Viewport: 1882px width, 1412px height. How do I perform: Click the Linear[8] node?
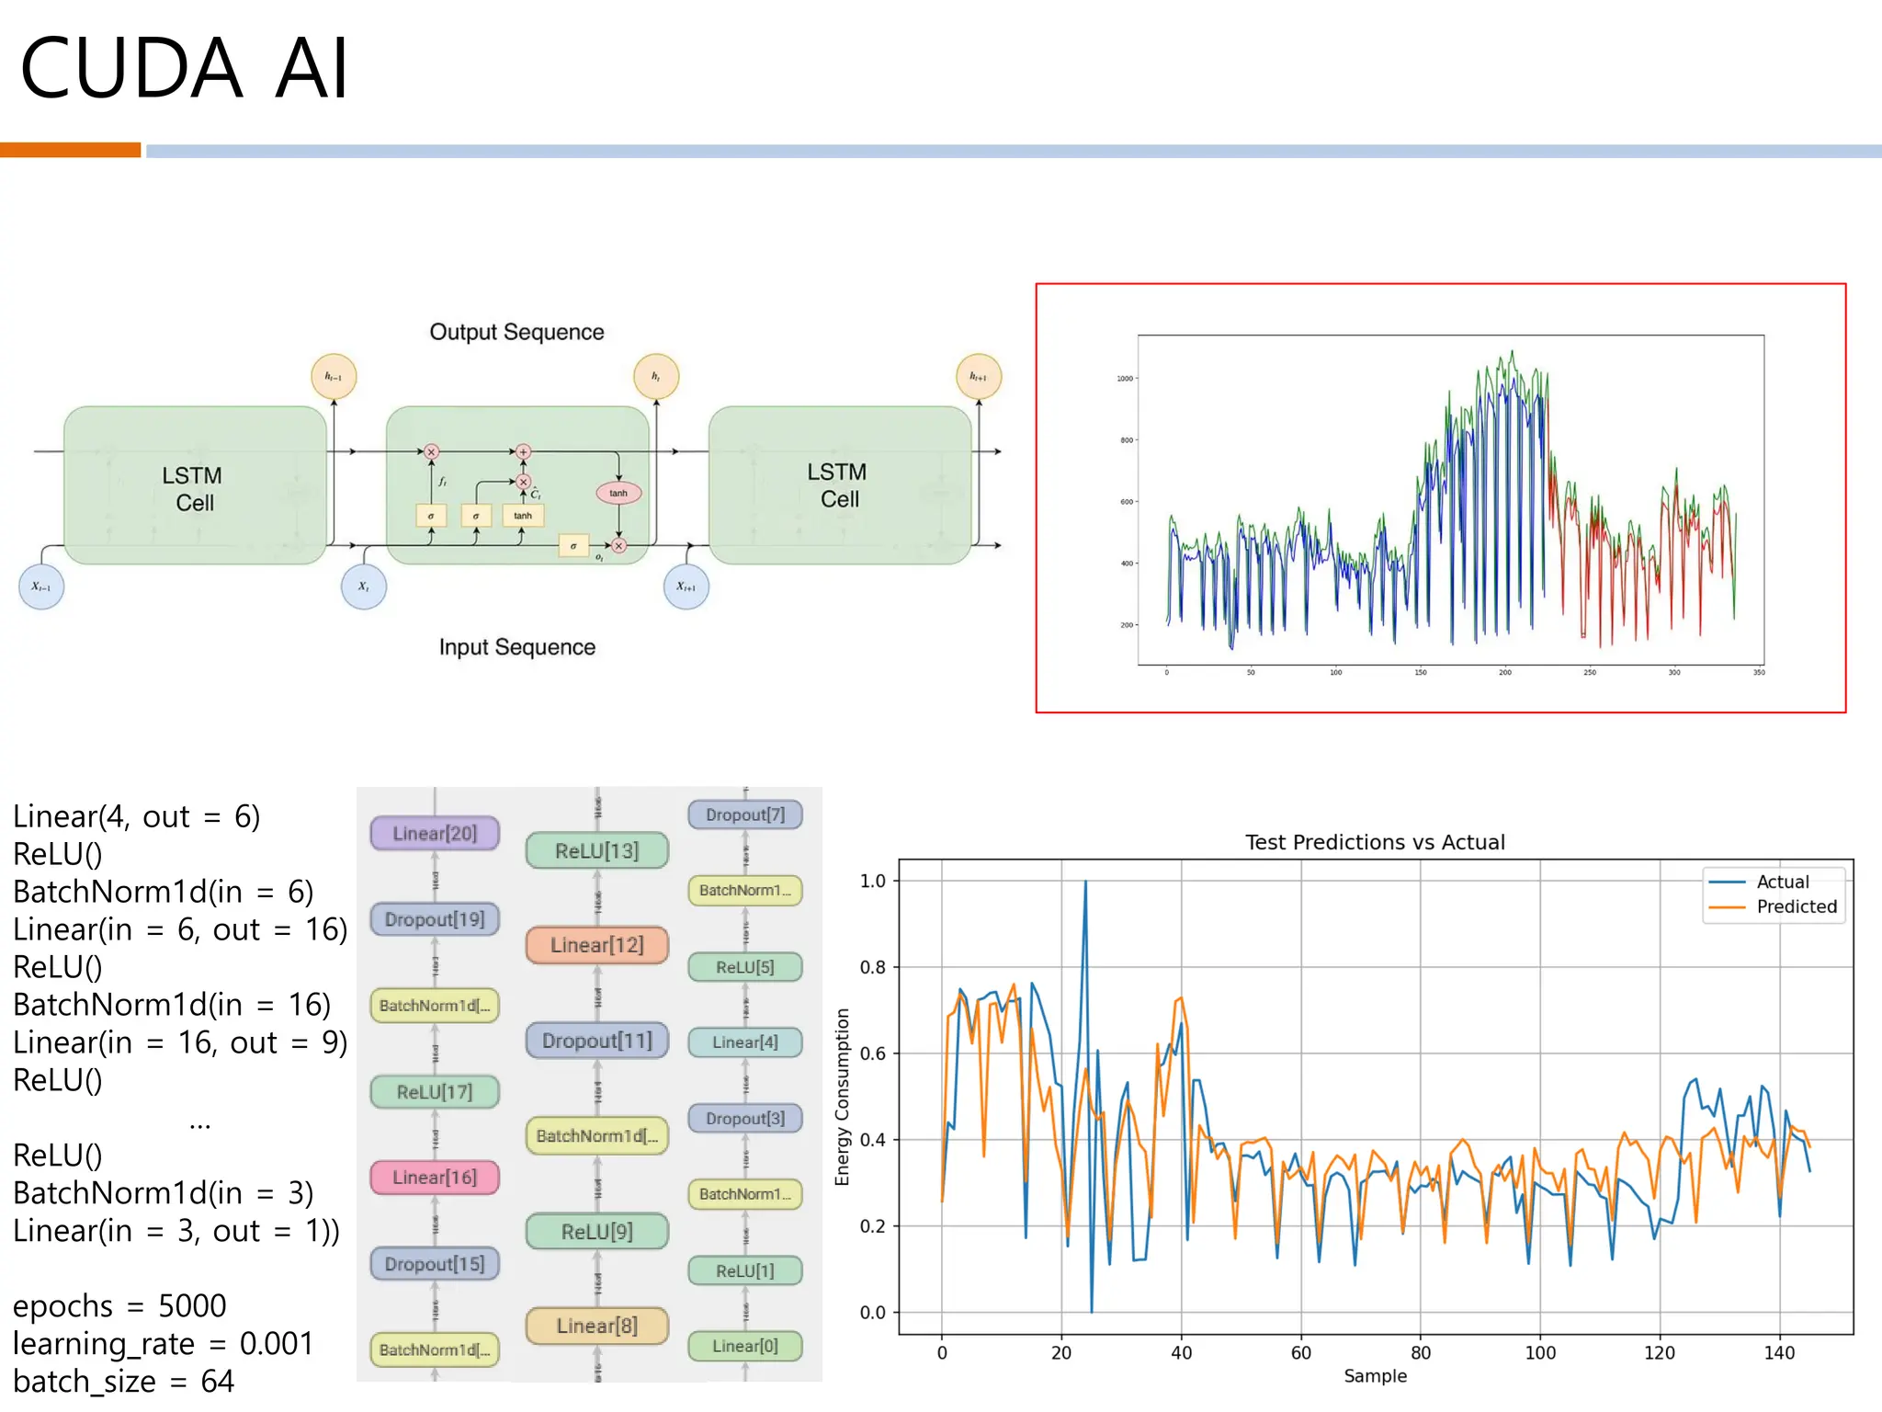[x=596, y=1326]
